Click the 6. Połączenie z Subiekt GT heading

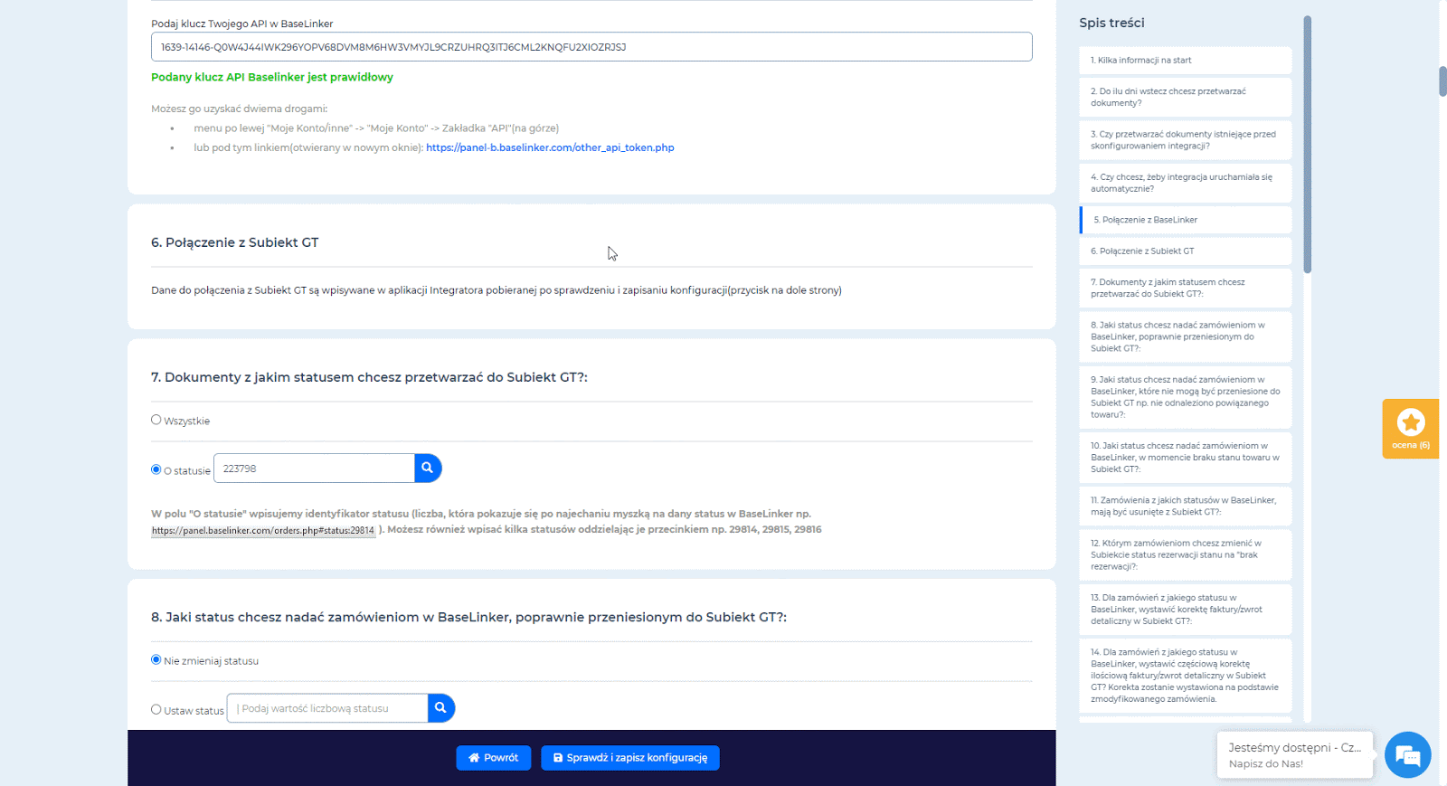tap(235, 242)
